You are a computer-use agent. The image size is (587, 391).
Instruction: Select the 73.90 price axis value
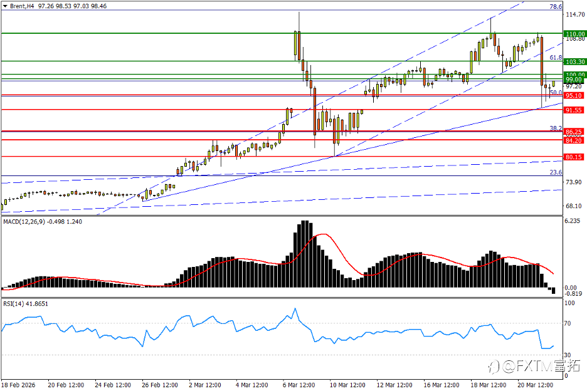pos(574,182)
